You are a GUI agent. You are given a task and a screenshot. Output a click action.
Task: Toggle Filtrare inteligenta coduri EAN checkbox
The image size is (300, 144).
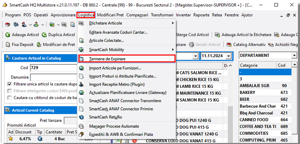tap(10, 91)
